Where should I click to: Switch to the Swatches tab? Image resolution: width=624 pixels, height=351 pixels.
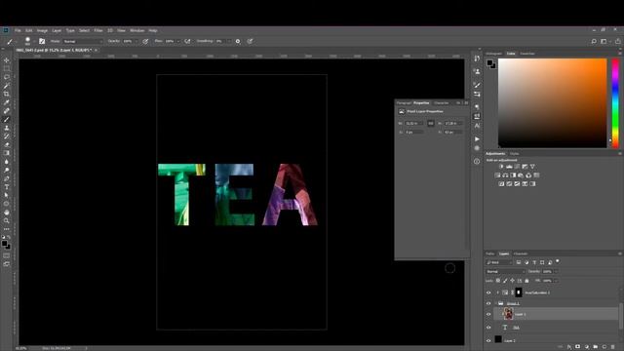point(527,54)
